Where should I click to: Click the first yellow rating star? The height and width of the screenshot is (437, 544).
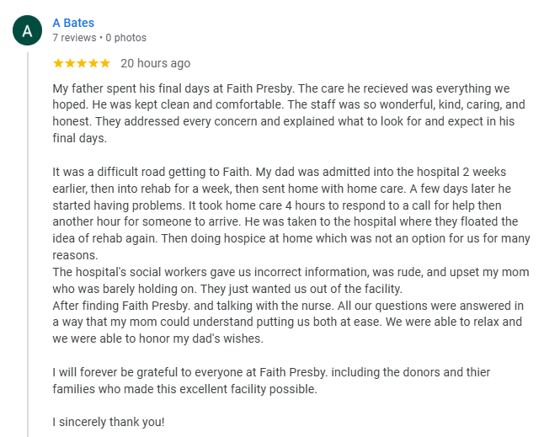click(58, 63)
